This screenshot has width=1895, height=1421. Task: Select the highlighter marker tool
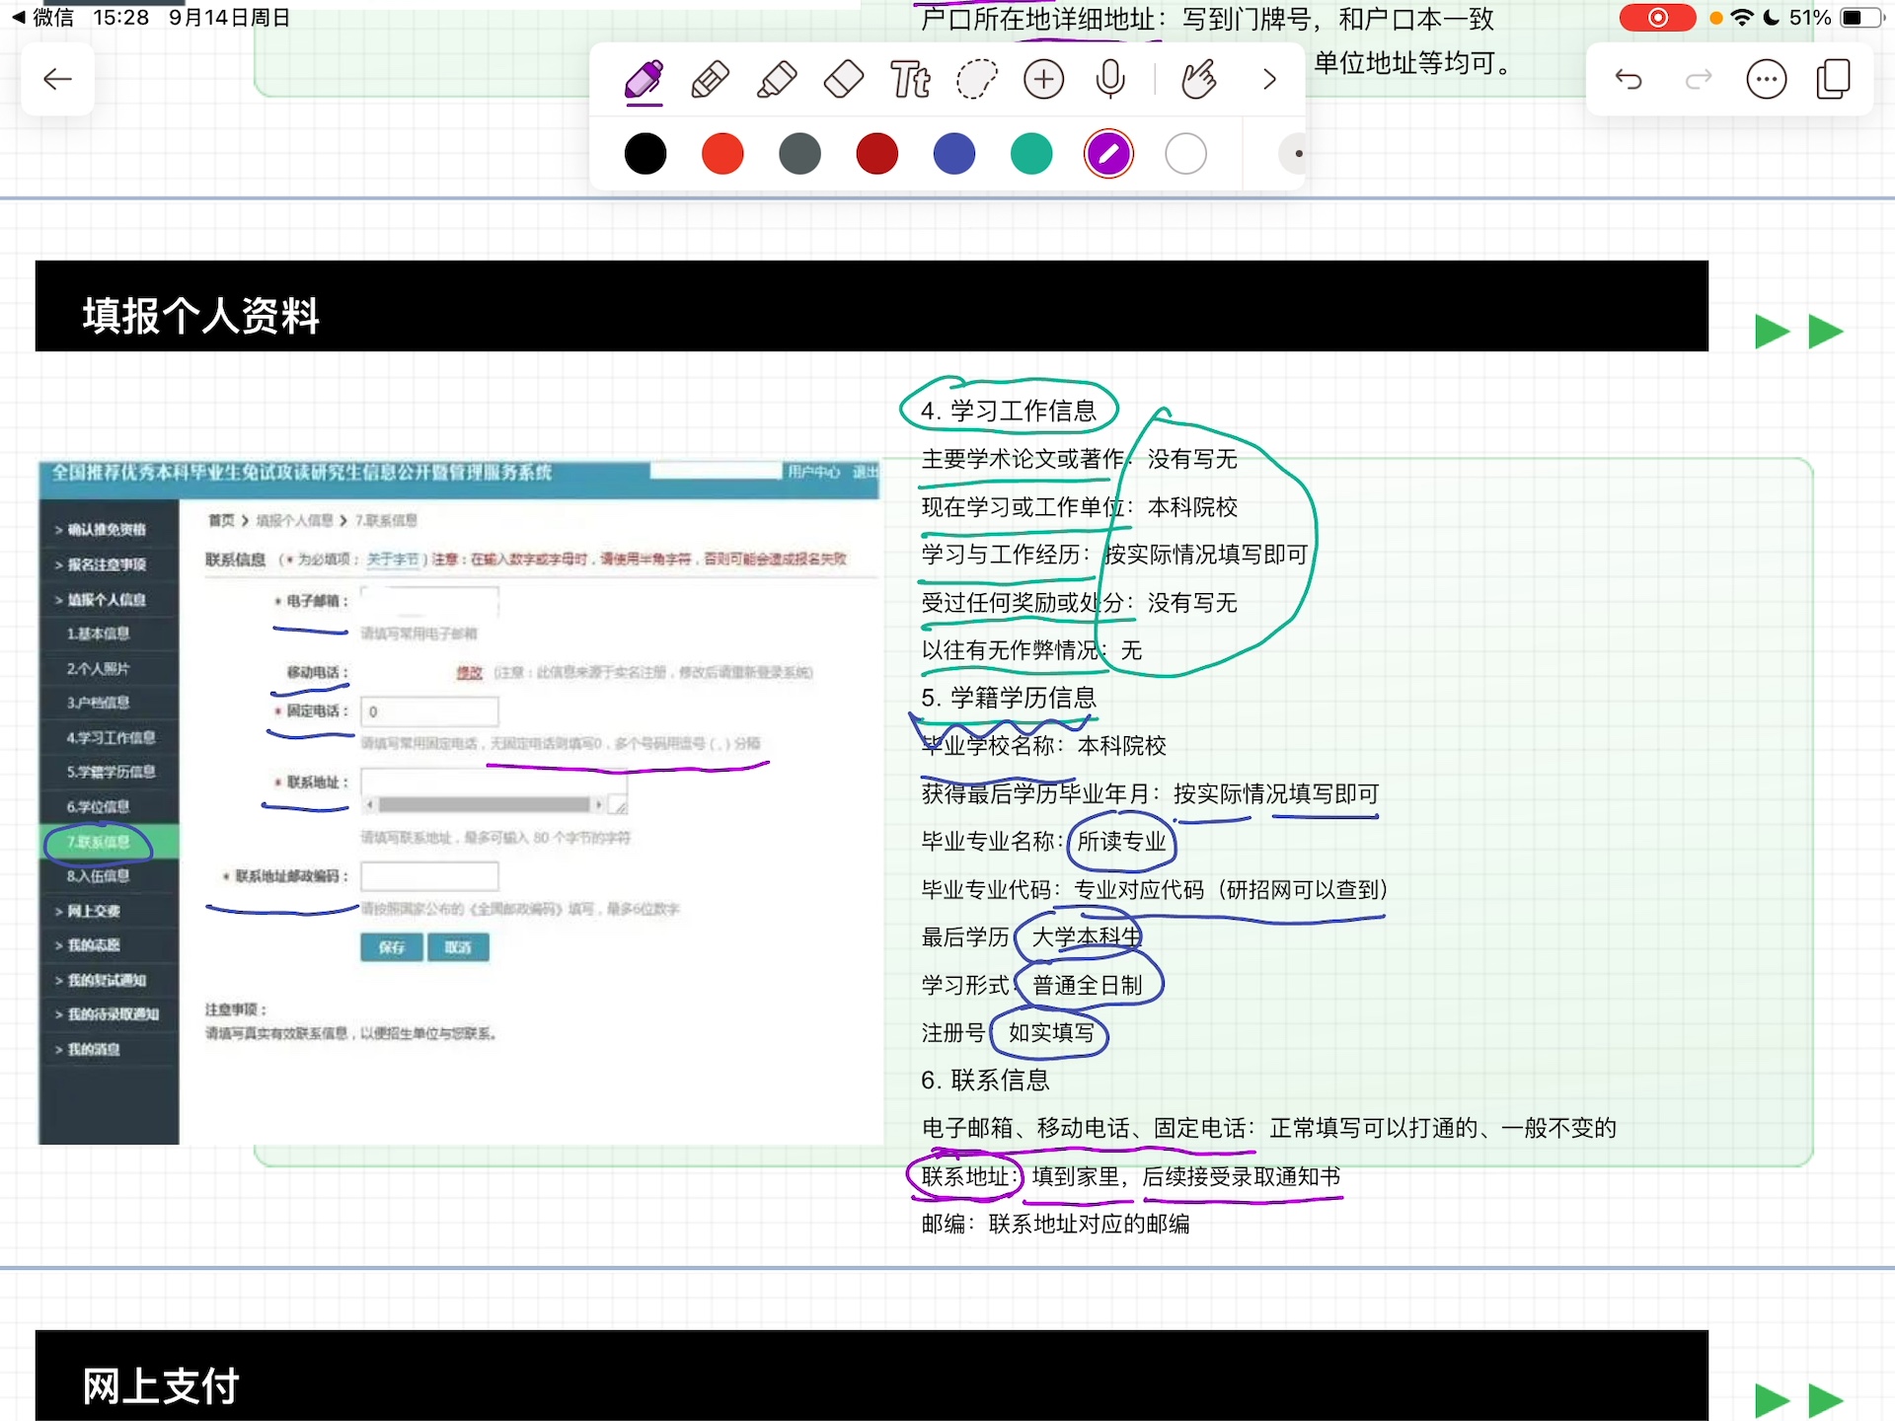tap(777, 80)
